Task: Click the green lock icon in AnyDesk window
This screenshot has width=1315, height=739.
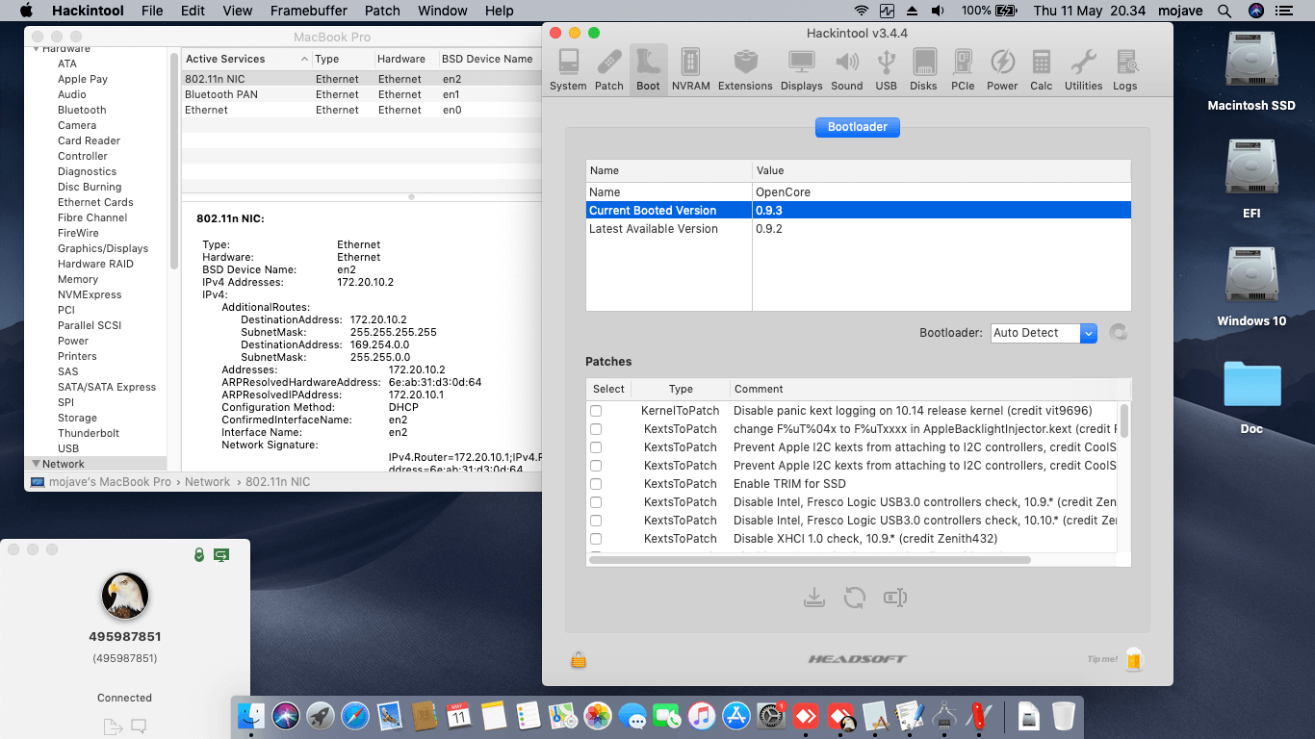Action: 198,555
